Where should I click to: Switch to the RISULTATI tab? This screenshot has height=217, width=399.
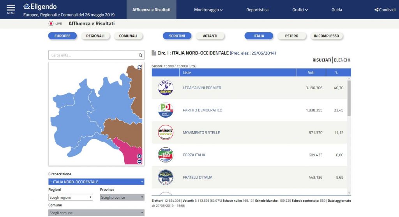click(x=321, y=60)
